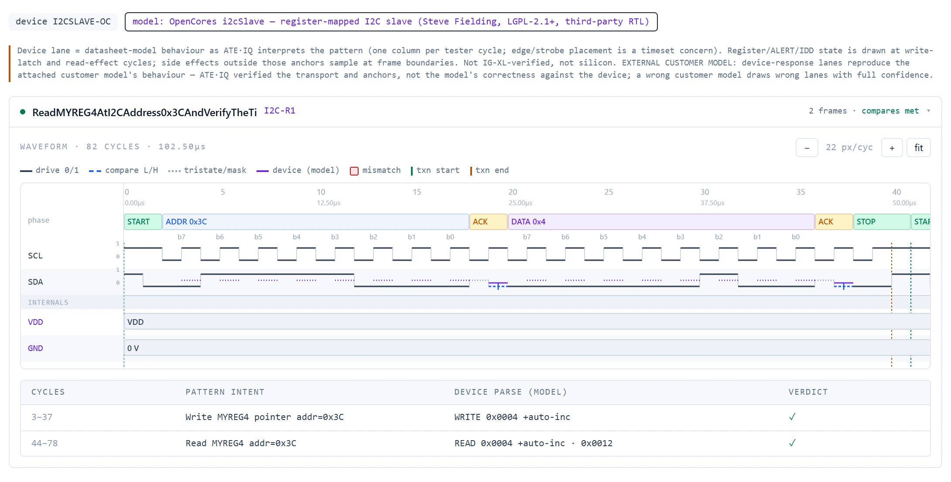Click the CYCLES column header
Image resolution: width=951 pixels, height=482 pixels.
[48, 392]
